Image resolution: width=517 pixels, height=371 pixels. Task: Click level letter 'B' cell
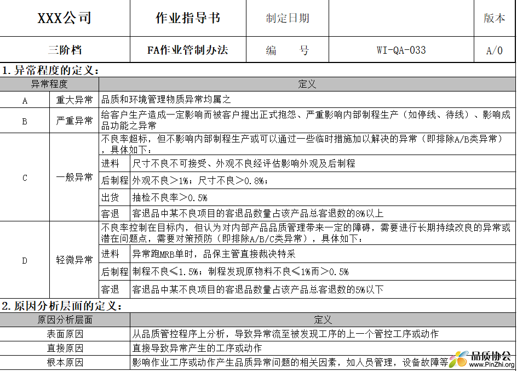click(25, 121)
